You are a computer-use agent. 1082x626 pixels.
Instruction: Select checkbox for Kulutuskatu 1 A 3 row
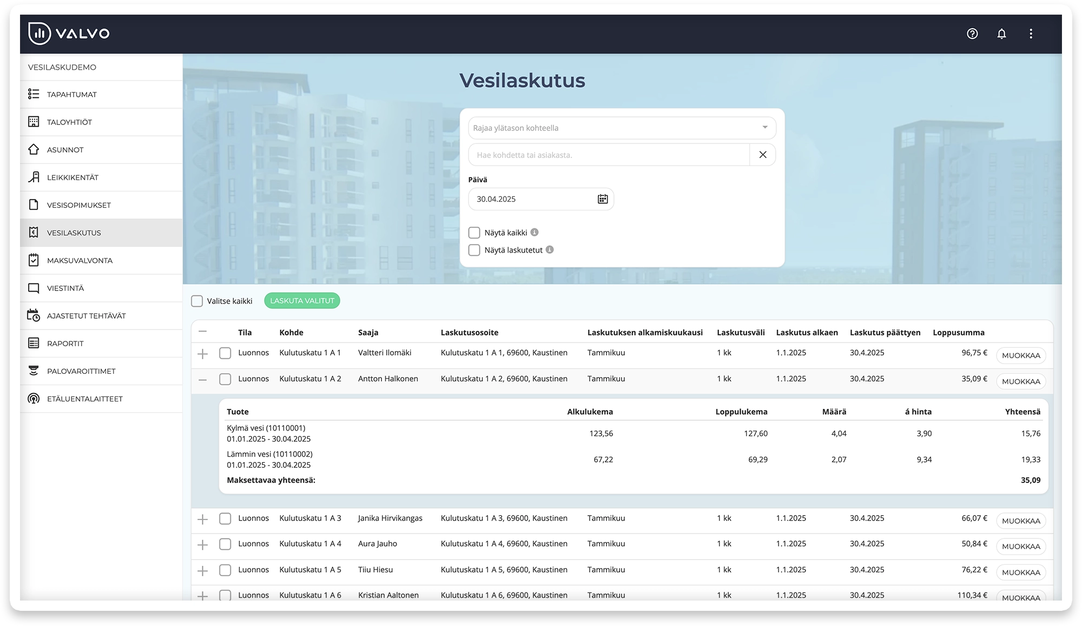225,519
